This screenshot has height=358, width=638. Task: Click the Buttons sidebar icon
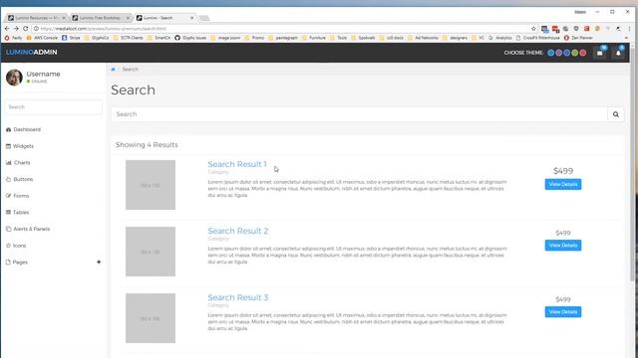click(9, 179)
